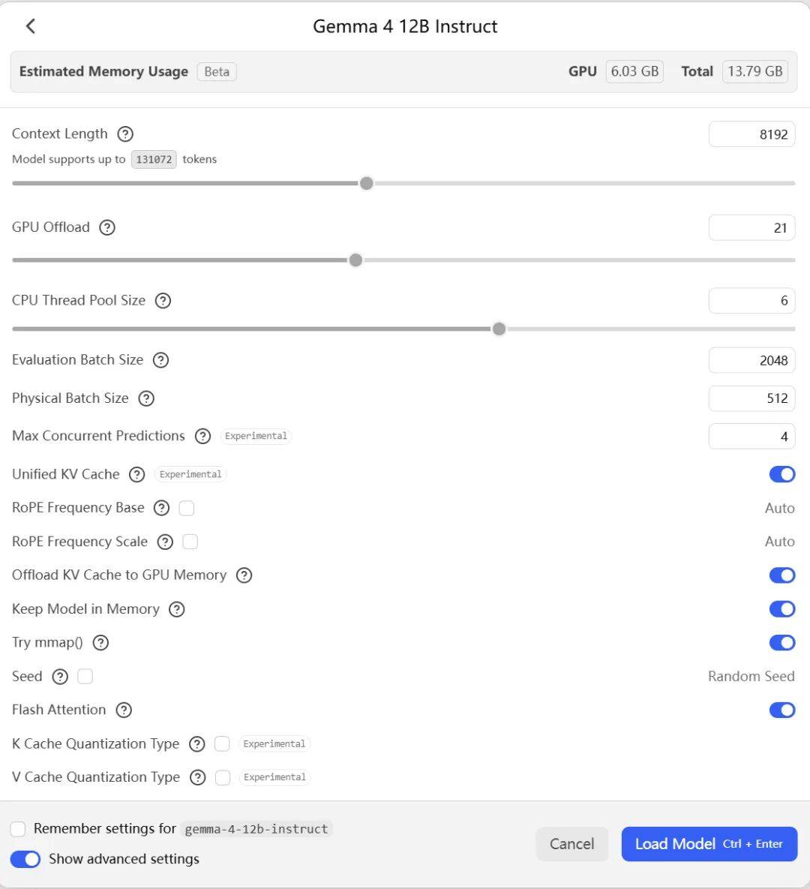The height and width of the screenshot is (889, 810).
Task: Click the Total 13.79 GB value
Action: (755, 71)
